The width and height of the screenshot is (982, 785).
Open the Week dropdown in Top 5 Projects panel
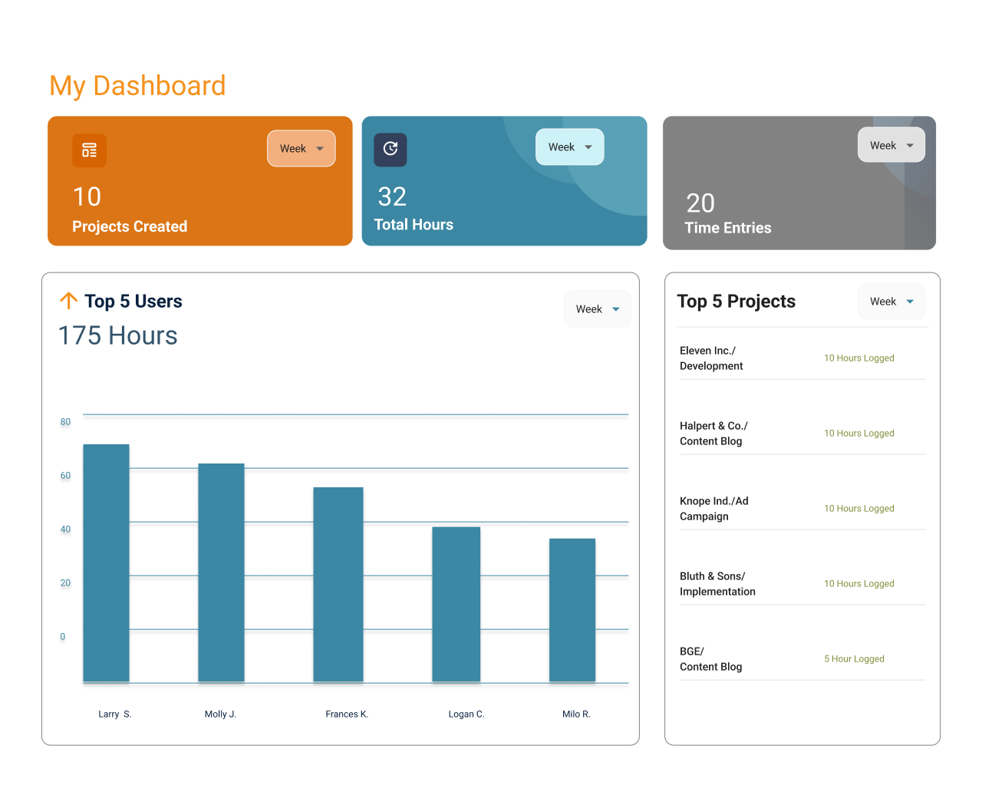[891, 301]
